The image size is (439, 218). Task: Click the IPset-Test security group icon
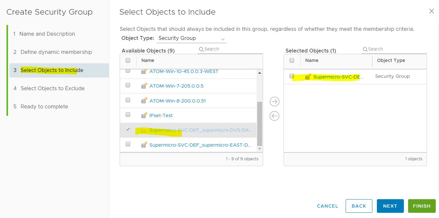[144, 115]
